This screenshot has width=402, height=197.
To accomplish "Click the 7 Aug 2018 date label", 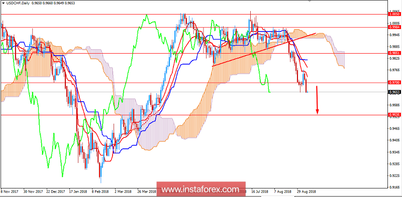I will click(282, 191).
